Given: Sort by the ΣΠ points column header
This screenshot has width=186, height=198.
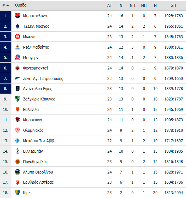Looking at the screenshot, I should click(x=174, y=6).
